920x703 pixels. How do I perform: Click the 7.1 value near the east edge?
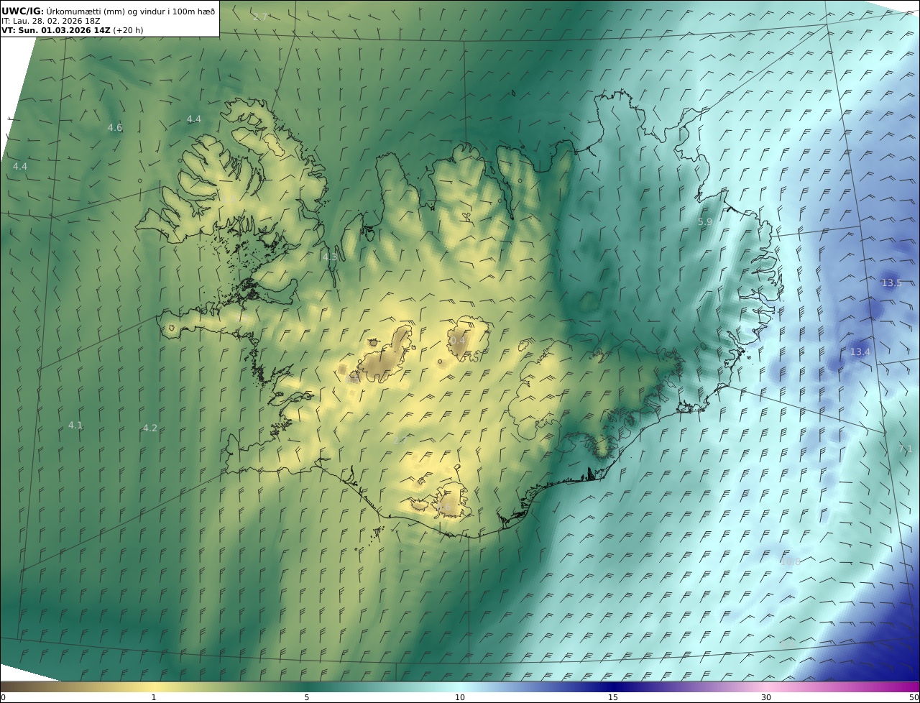tap(906, 449)
